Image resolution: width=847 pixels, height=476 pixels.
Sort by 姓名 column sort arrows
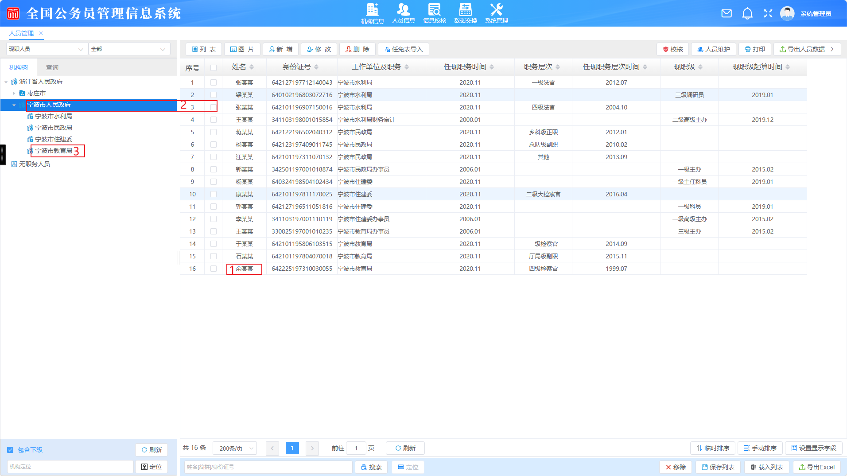coord(252,67)
